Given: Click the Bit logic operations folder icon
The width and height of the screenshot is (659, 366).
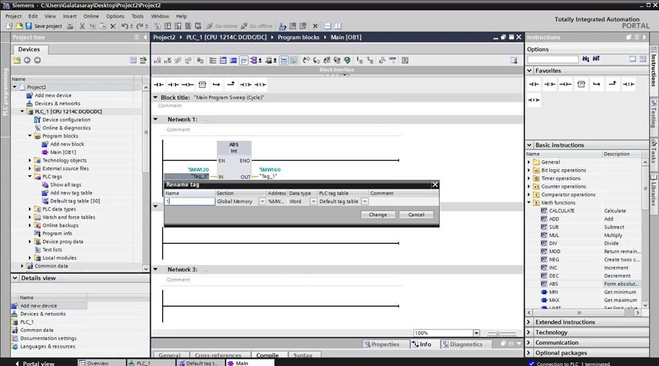Looking at the screenshot, I should click(536, 170).
